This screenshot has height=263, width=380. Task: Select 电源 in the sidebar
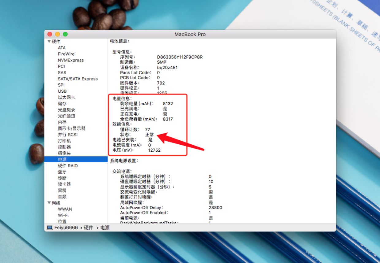point(76,159)
